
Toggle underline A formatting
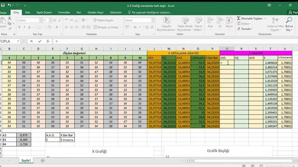(x=29, y=27)
